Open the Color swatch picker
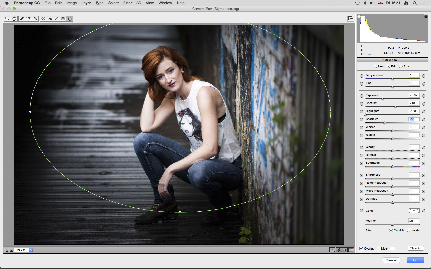The width and height of the screenshot is (431, 269). [x=414, y=211]
